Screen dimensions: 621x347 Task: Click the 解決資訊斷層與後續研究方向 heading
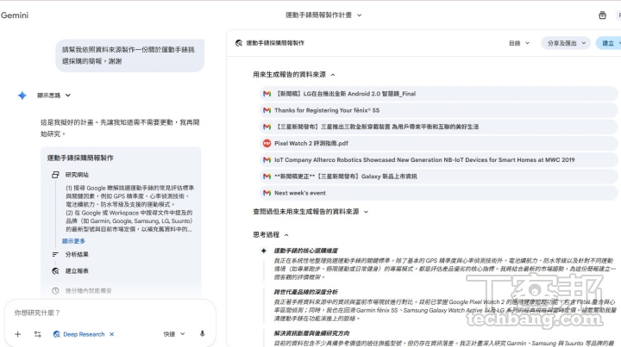pos(311,333)
